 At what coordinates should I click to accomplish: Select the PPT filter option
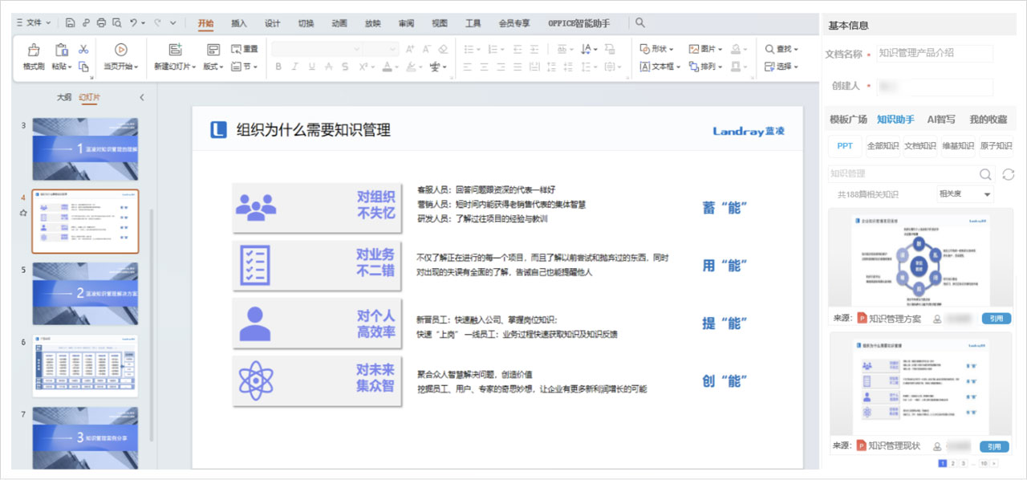[845, 146]
